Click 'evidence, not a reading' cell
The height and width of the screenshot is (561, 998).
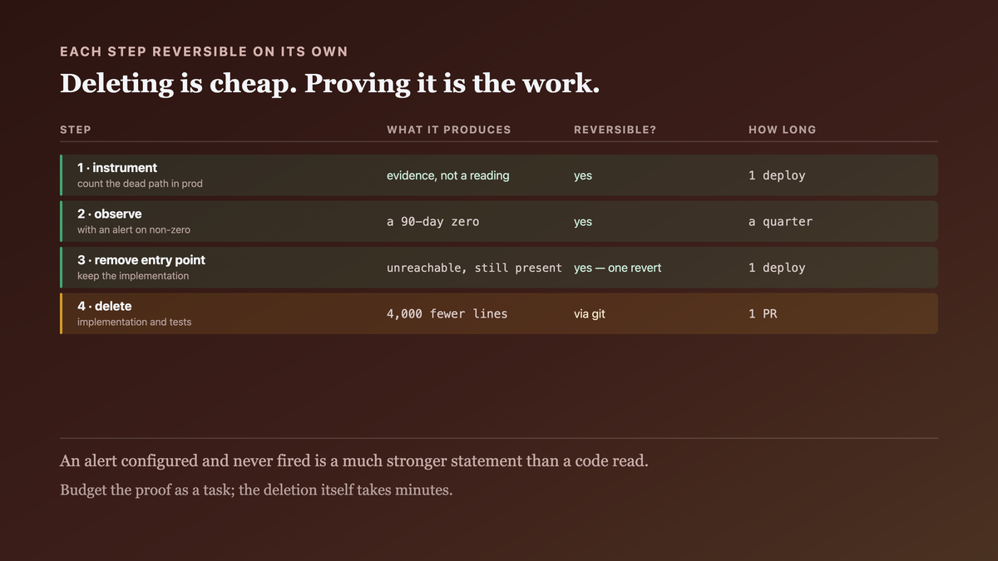tap(448, 175)
